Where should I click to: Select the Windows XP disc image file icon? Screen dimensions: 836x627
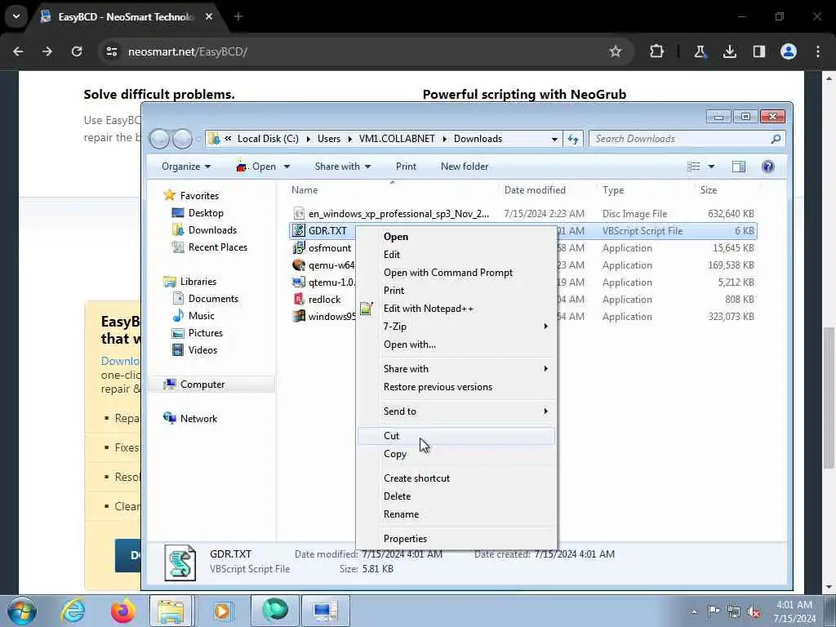click(299, 214)
